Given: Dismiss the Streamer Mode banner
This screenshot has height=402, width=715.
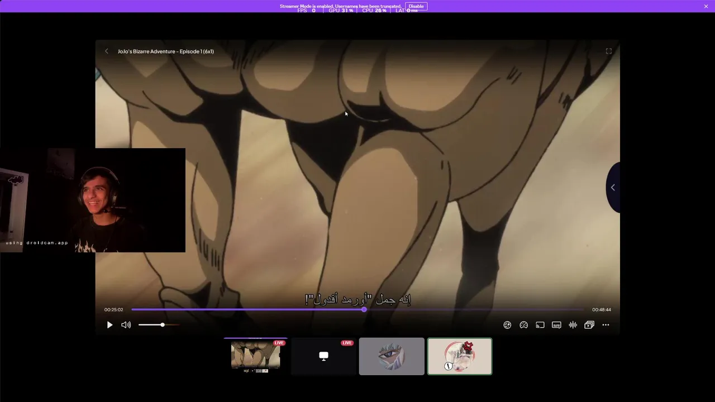Looking at the screenshot, I should point(706,6).
